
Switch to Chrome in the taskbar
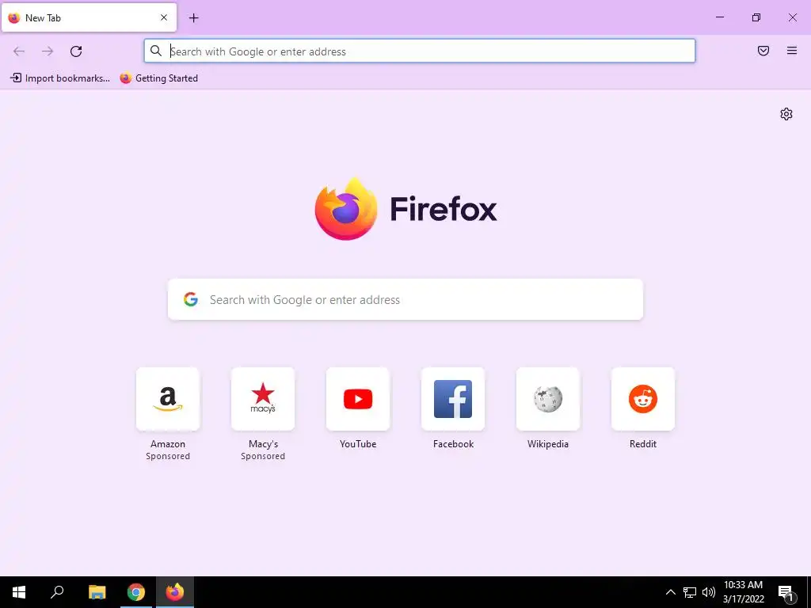click(136, 592)
